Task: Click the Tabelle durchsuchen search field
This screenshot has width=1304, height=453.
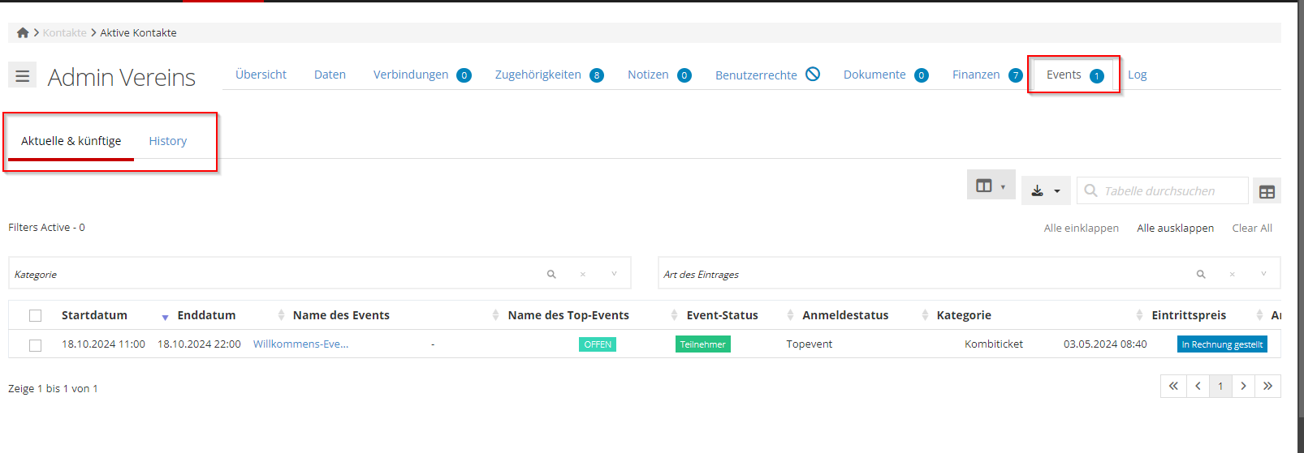Action: click(1170, 191)
